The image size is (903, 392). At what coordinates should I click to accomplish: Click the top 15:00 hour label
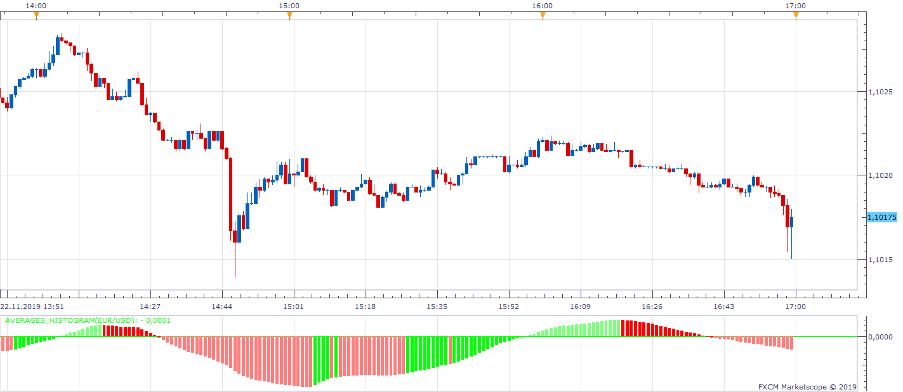tap(289, 6)
